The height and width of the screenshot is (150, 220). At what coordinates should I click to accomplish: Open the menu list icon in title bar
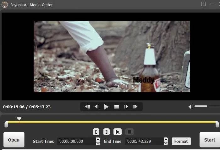[x=203, y=4]
